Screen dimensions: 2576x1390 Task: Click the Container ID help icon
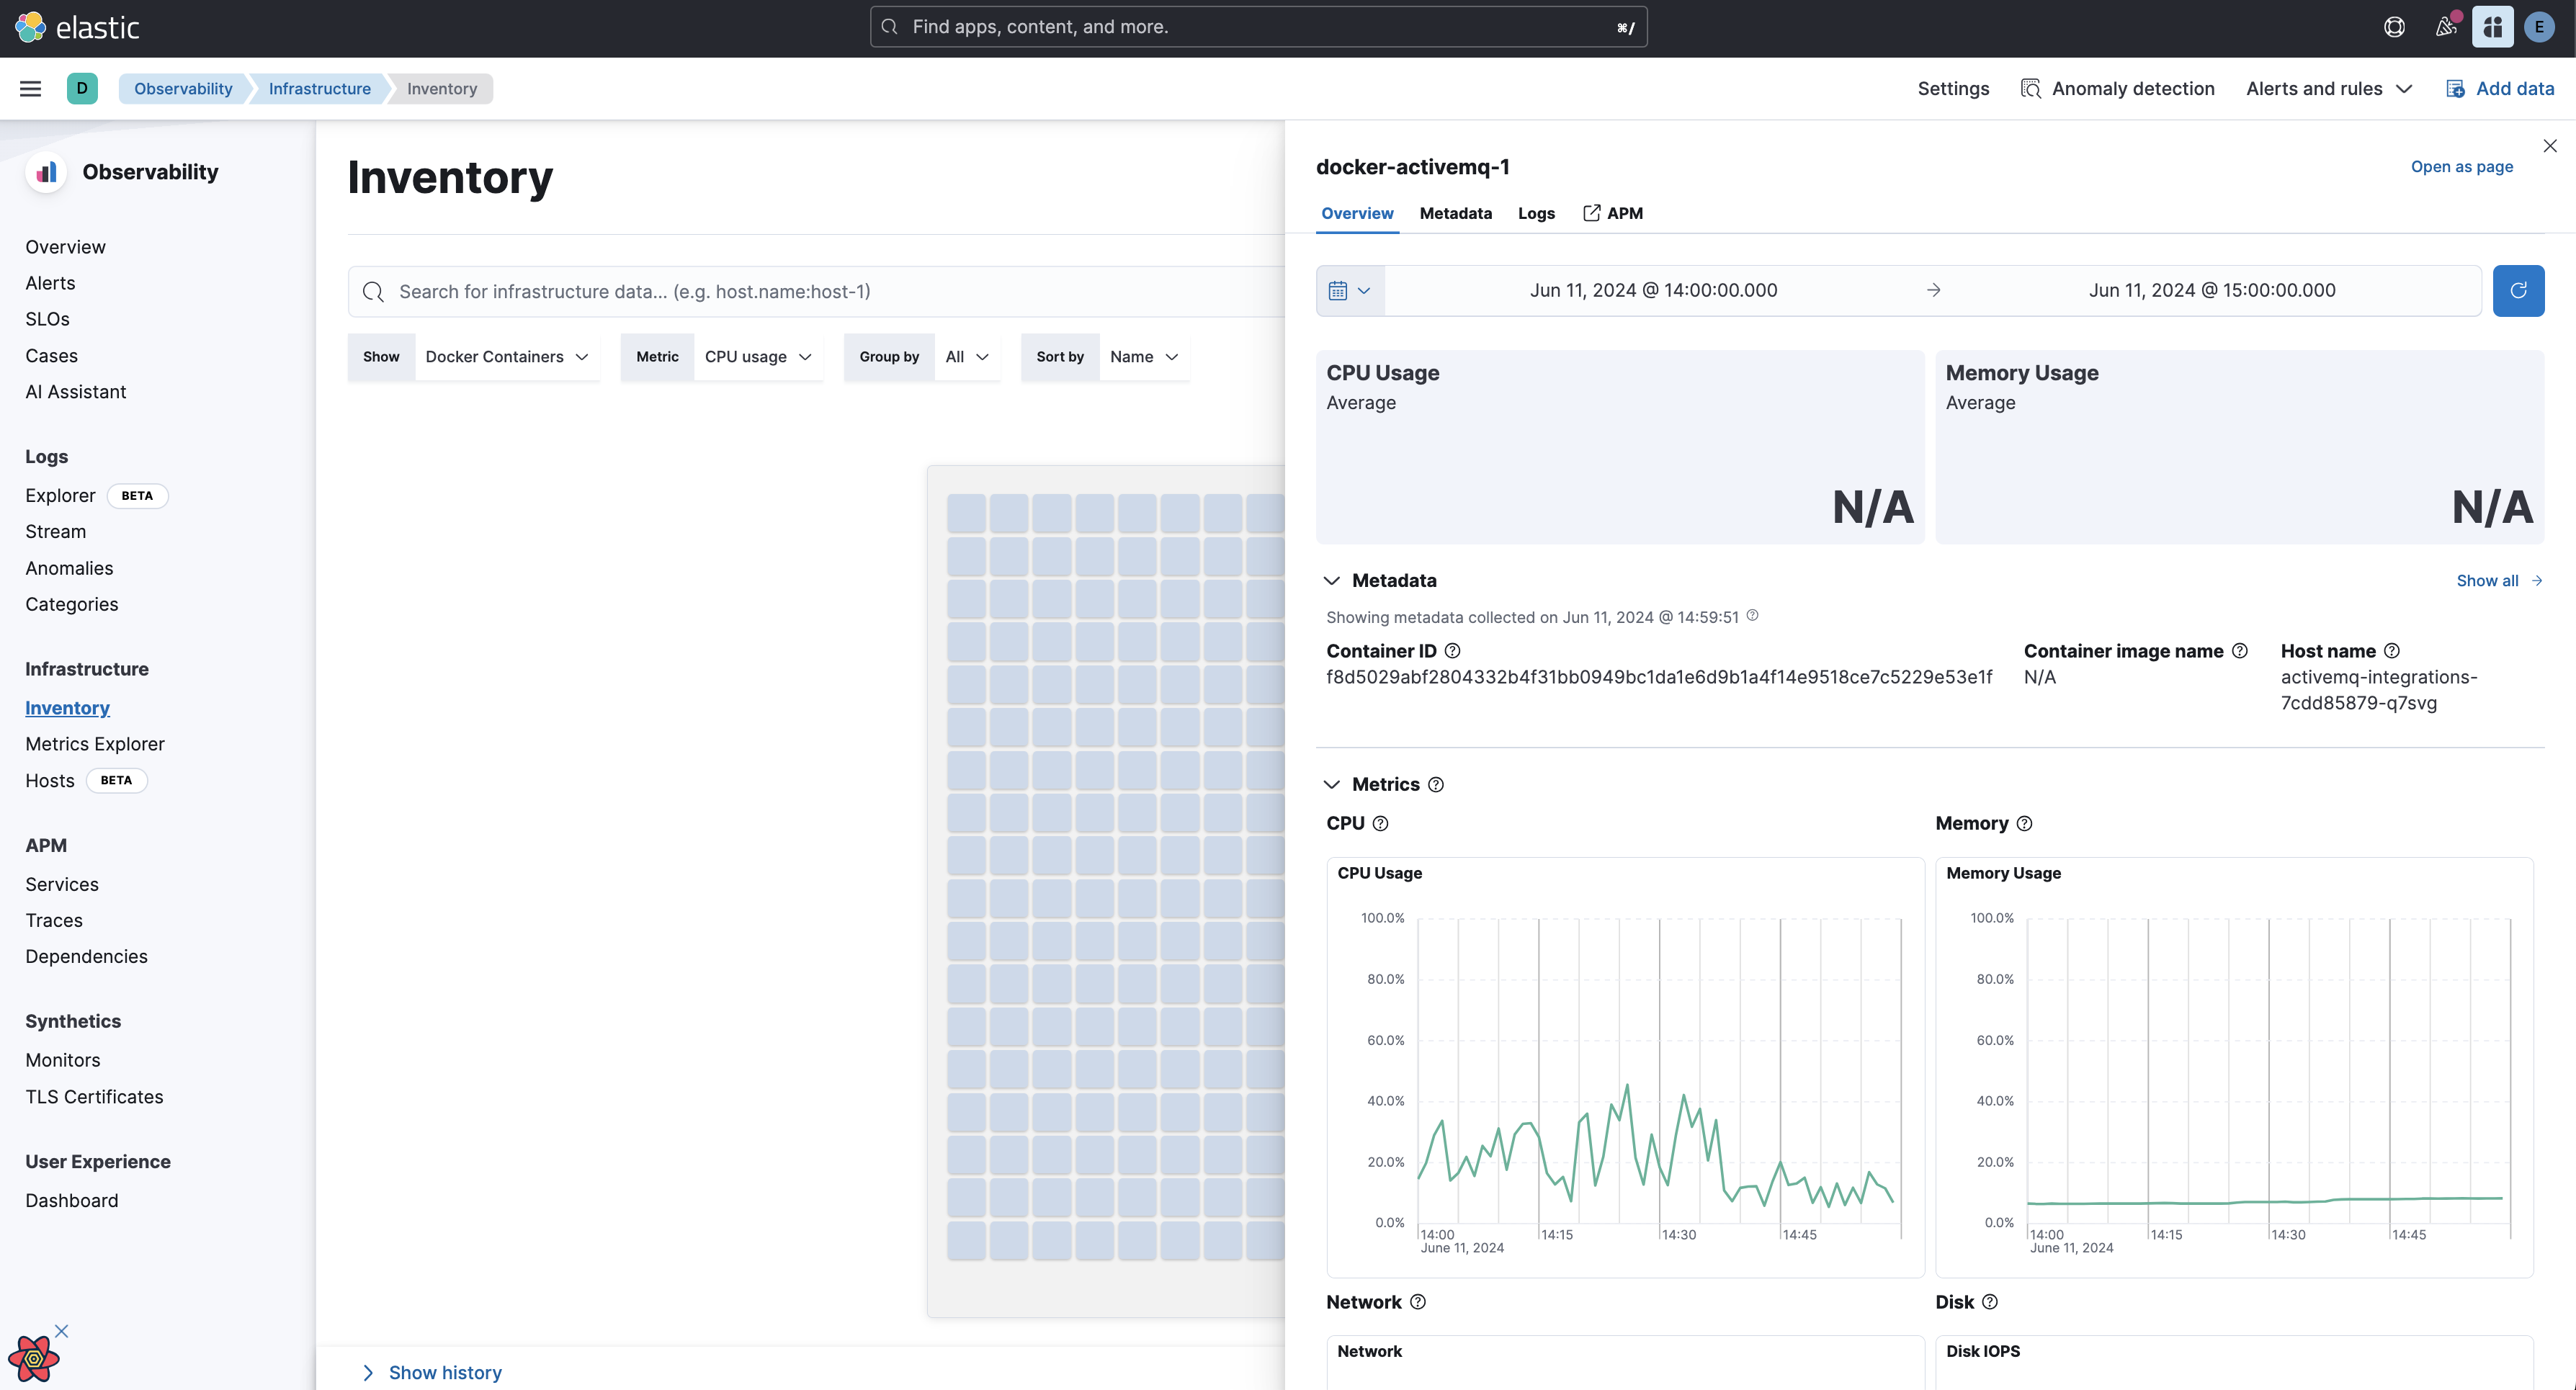1453,651
